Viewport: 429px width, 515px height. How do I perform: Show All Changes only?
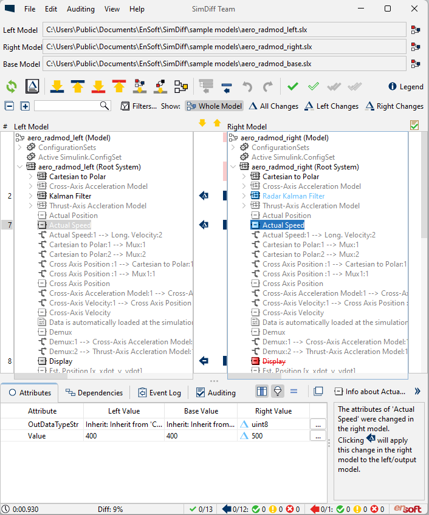[273, 106]
